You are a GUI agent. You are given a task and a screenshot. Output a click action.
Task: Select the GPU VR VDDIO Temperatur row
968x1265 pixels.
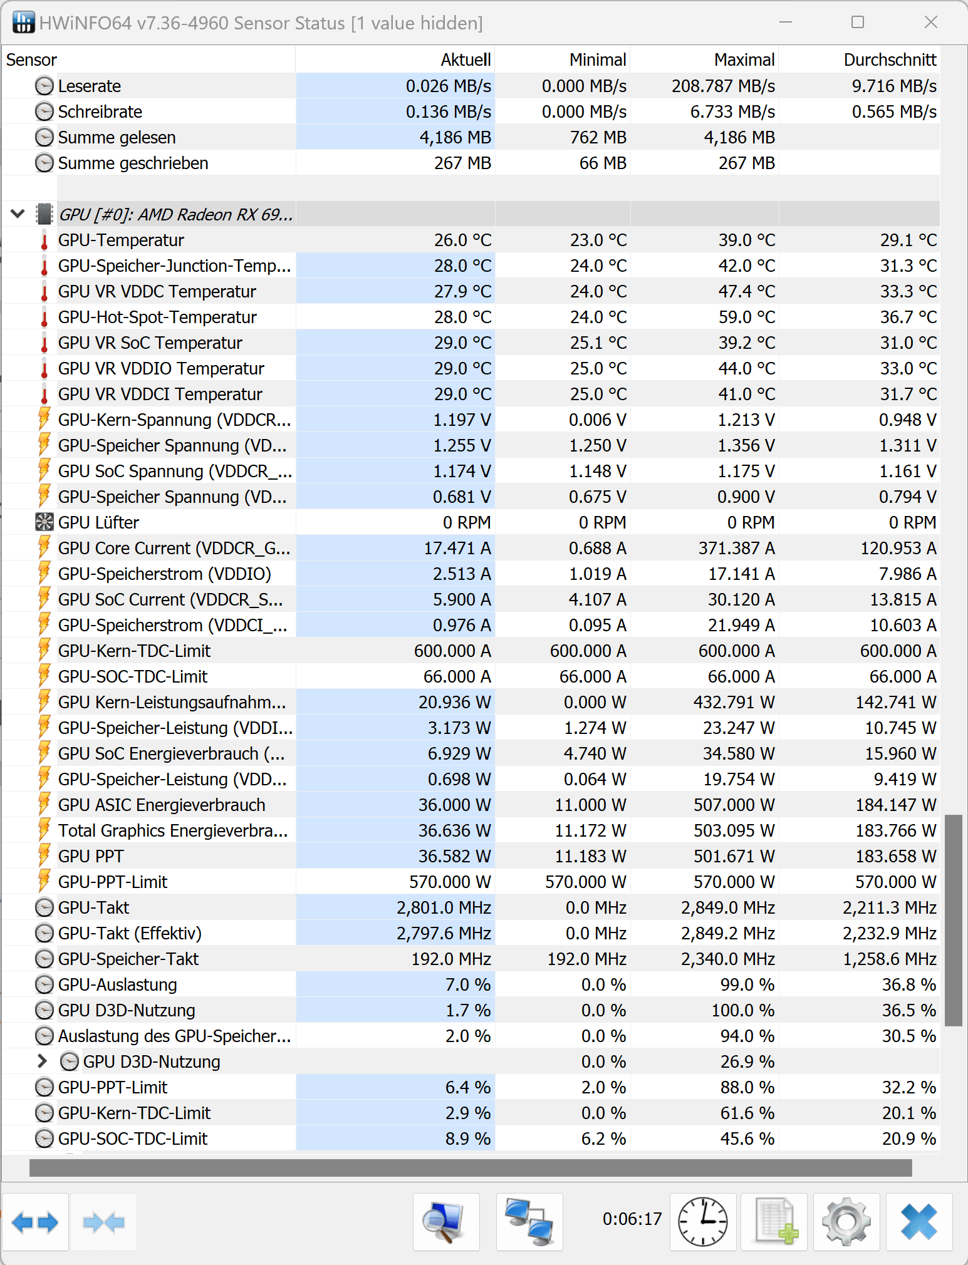point(471,368)
